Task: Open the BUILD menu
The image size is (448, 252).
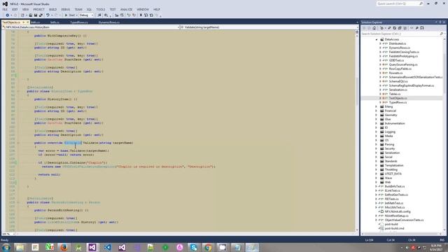Action: pyautogui.click(x=53, y=9)
